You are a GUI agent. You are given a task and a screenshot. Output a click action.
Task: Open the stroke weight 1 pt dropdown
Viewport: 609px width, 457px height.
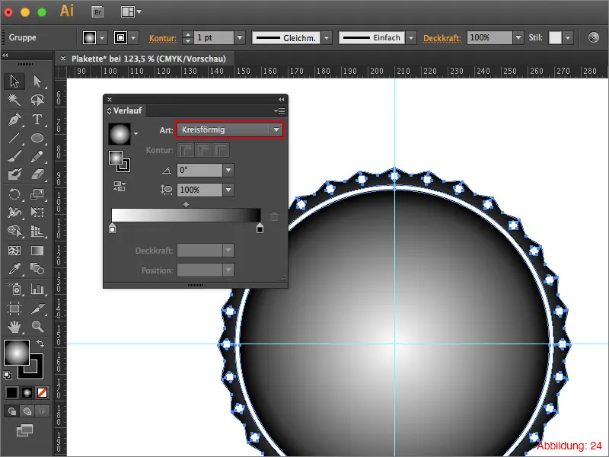click(240, 37)
